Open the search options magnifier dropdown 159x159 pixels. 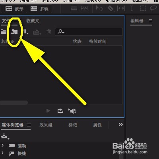61,32
